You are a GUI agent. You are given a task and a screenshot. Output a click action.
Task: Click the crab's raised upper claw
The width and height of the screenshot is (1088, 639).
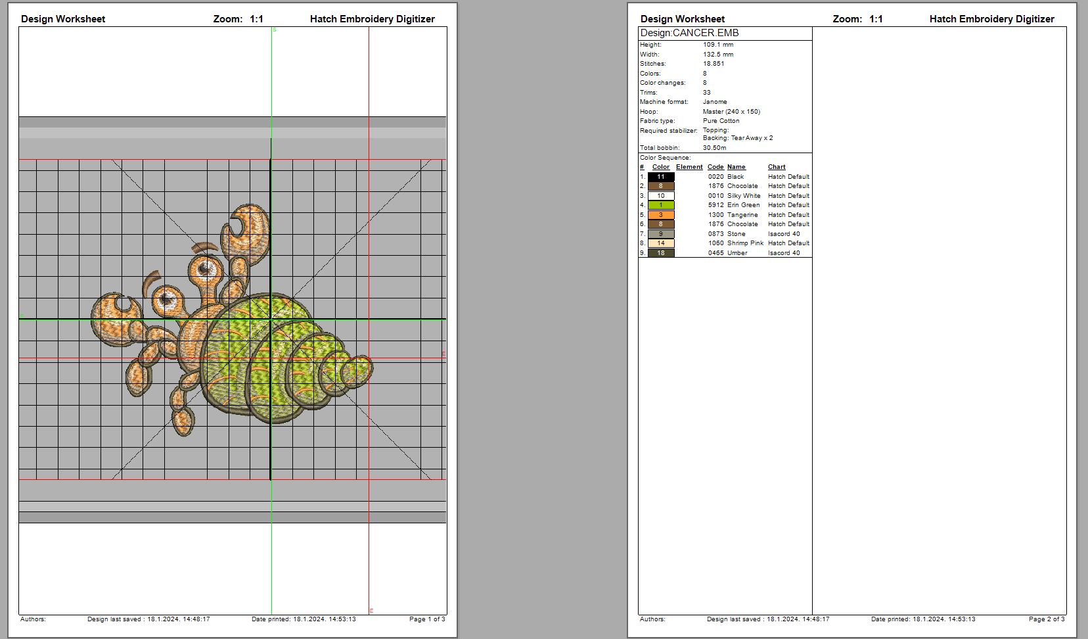point(247,229)
